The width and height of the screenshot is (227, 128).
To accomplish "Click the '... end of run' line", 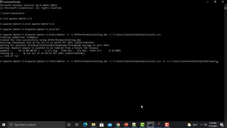I will tap(9, 56).
